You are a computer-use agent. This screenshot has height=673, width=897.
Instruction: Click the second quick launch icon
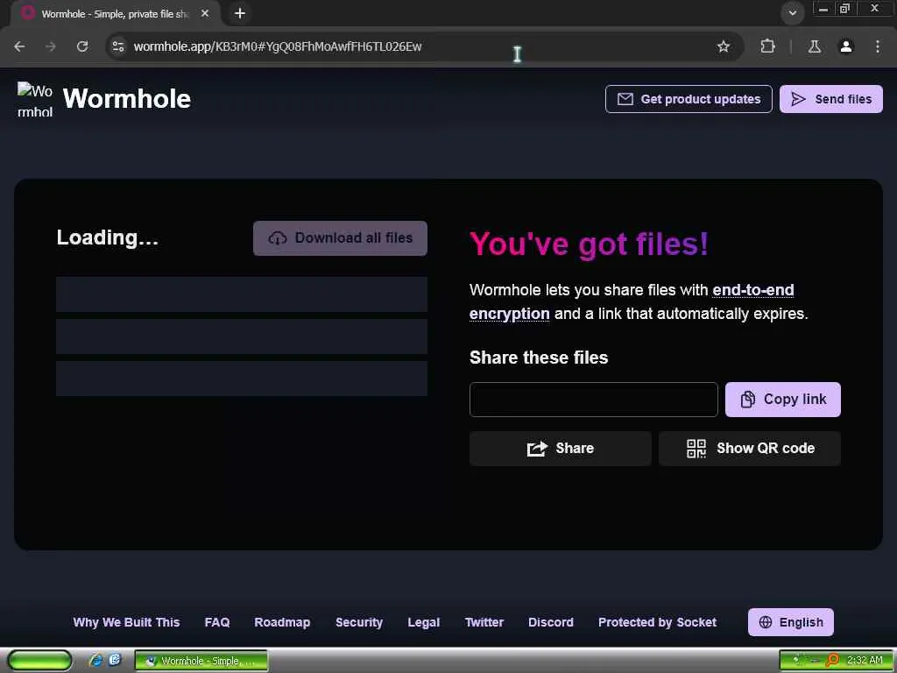click(115, 661)
